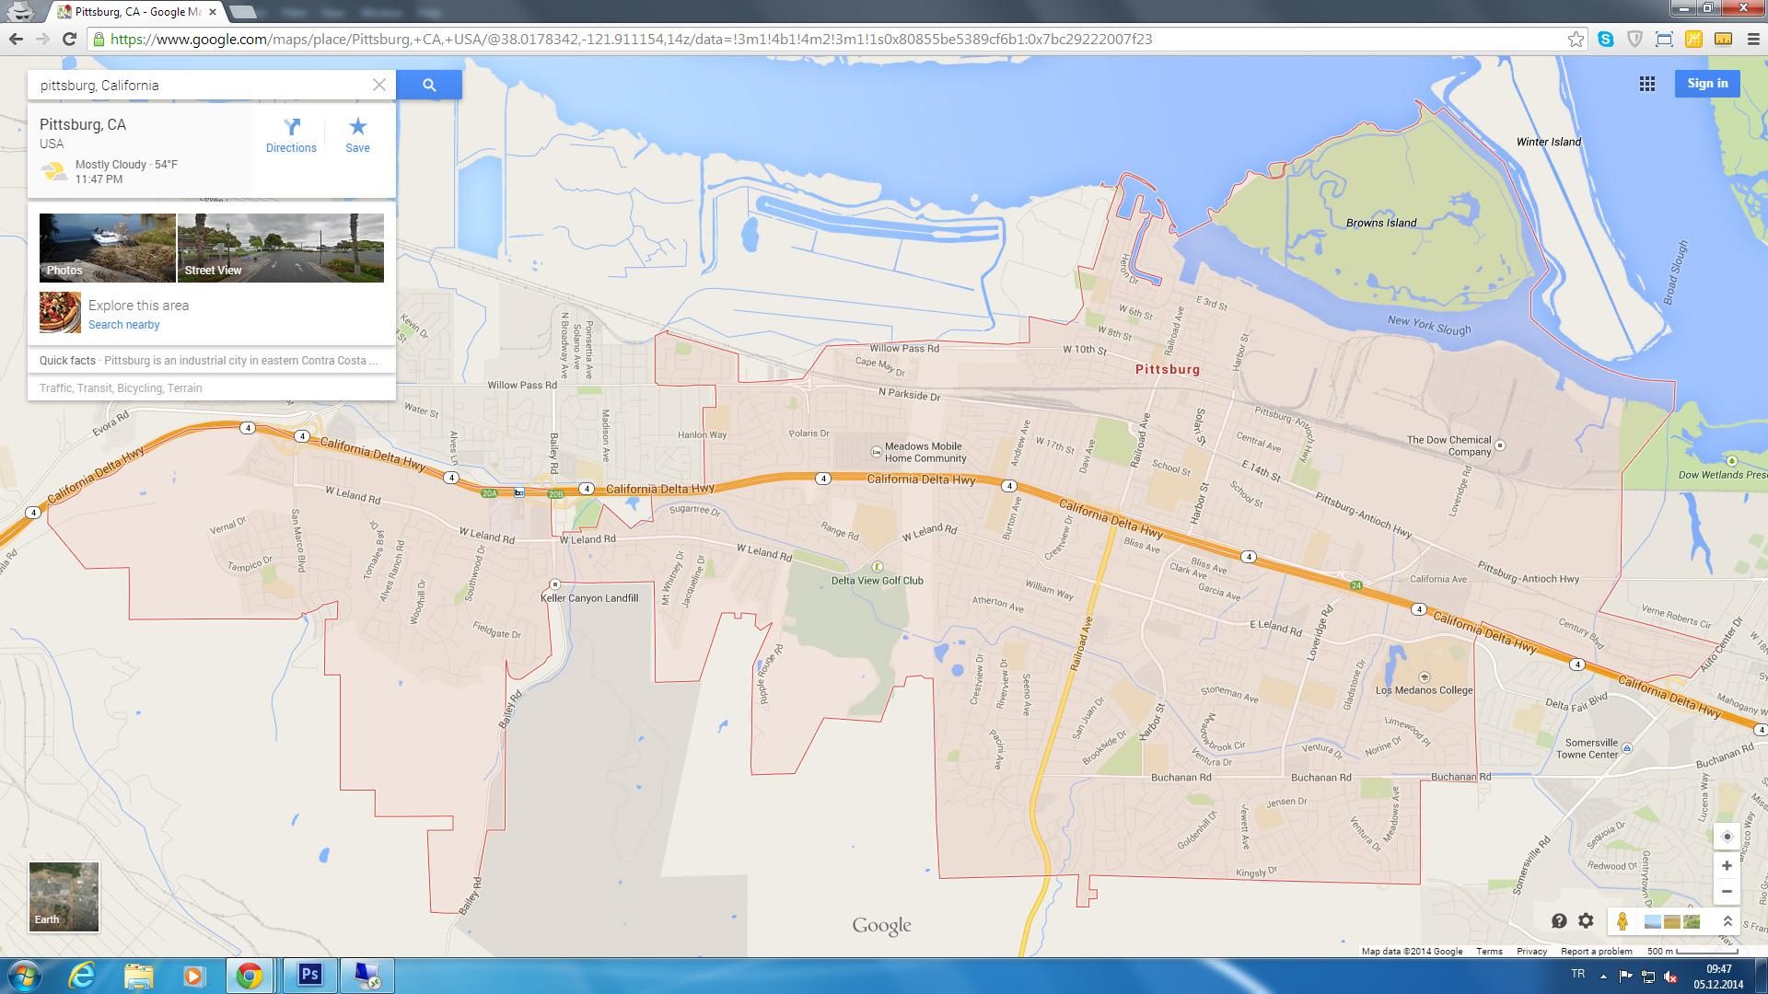Open Traffic, Transit, Bicycling, Terrain options
This screenshot has width=1768, height=994.
click(121, 388)
